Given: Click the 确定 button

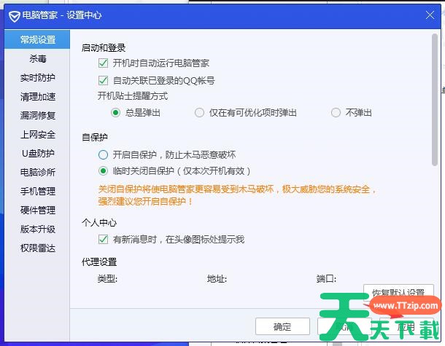Looking at the screenshot, I should [x=282, y=326].
